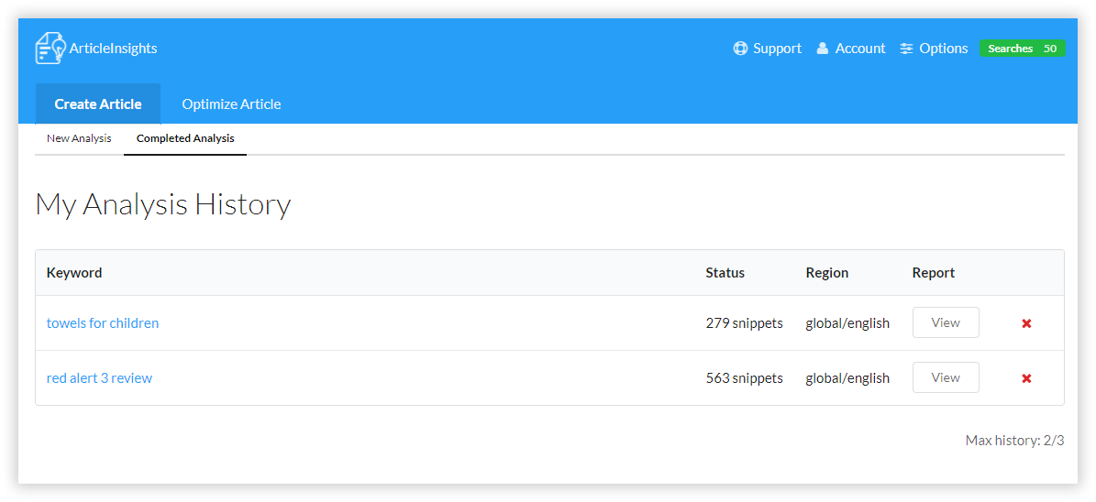Open the Support link text
This screenshot has width=1096, height=502.
777,49
